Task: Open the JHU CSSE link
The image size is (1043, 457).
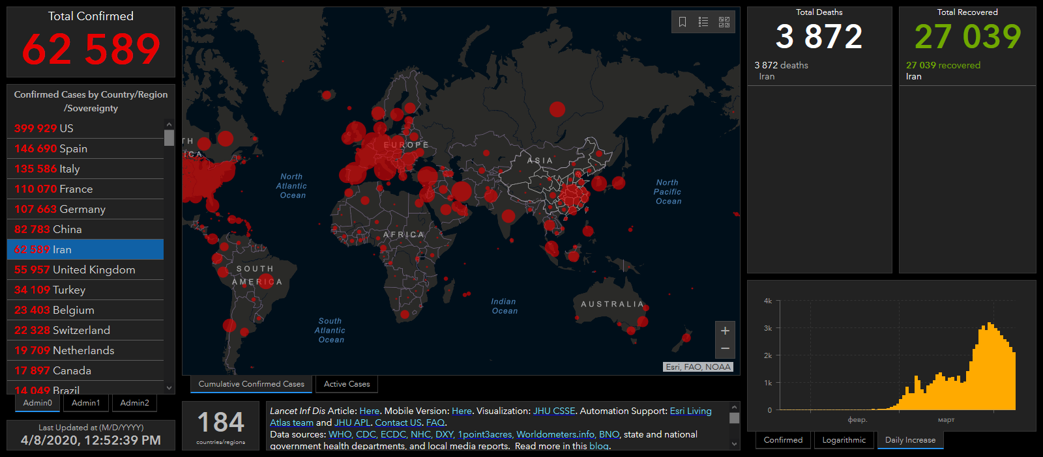Action: pyautogui.click(x=554, y=411)
